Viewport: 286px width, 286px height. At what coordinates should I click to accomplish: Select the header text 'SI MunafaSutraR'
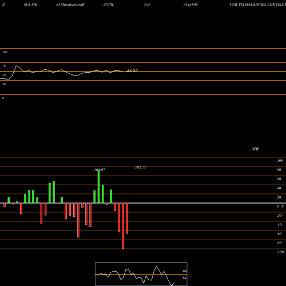70,5
